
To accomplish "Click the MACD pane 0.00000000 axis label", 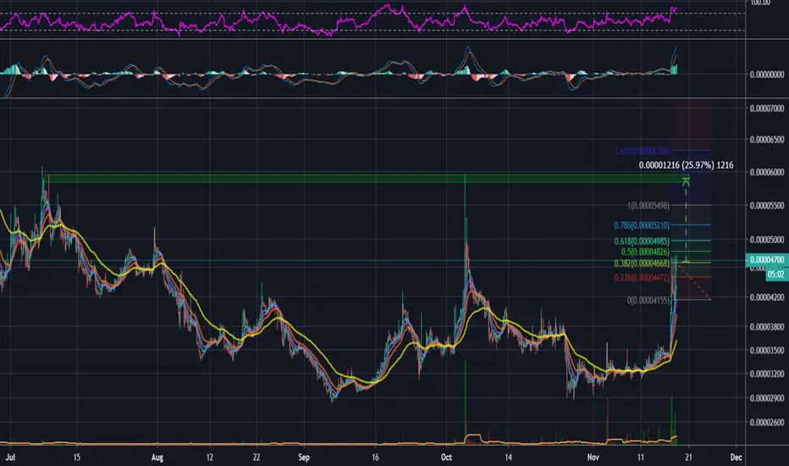I will [x=767, y=75].
